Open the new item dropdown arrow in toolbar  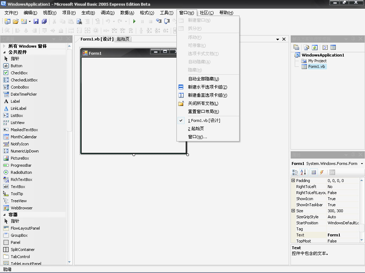click(x=30, y=22)
